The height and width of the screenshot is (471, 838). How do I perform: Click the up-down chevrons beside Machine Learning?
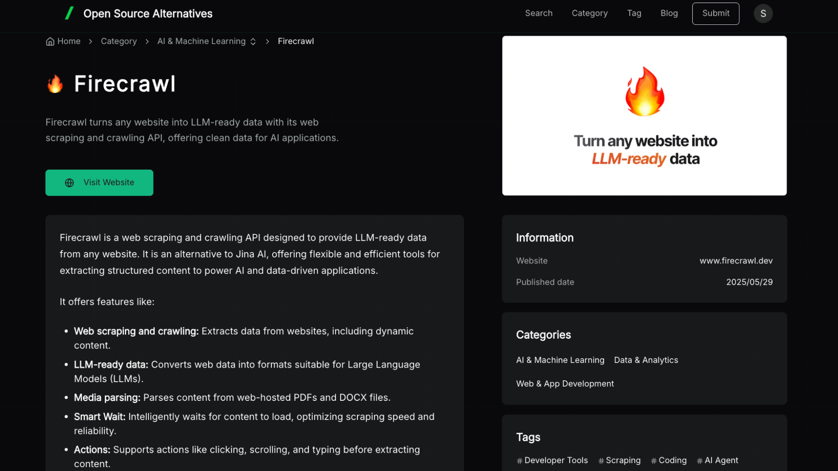pos(253,41)
